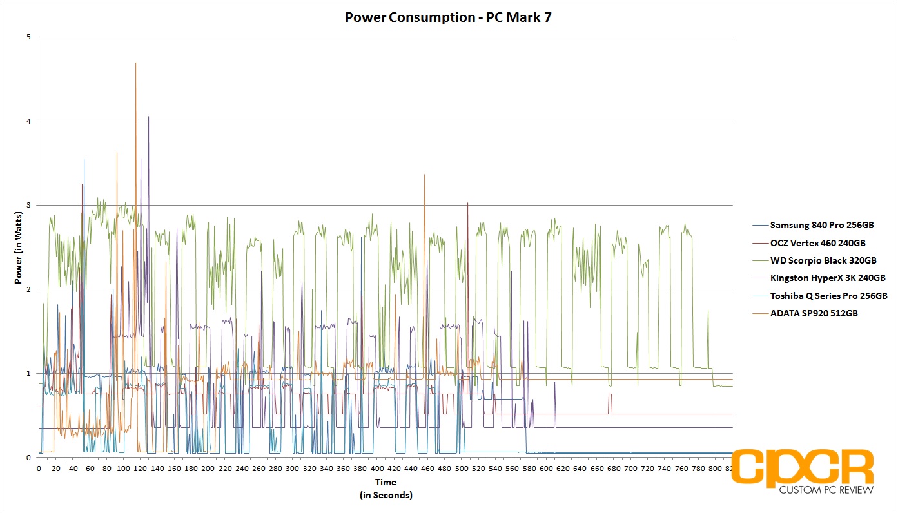
Task: Click the x-axis tick label 100
Action: 124,468
